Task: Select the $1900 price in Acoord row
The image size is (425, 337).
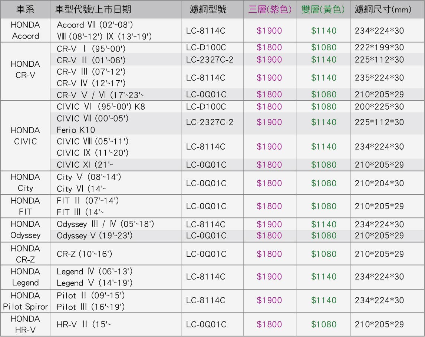Action: [269, 31]
